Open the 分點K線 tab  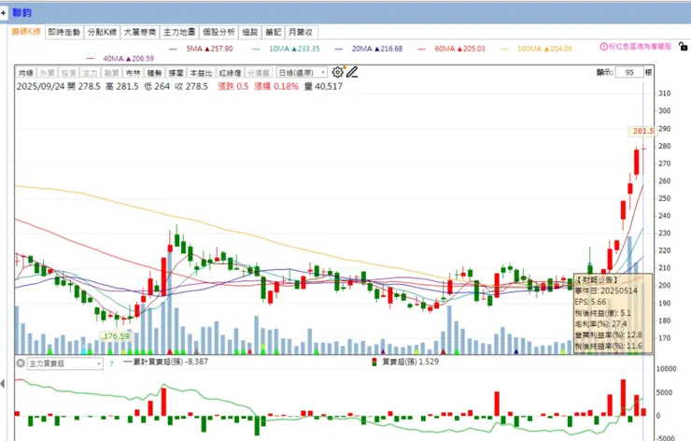tap(102, 32)
